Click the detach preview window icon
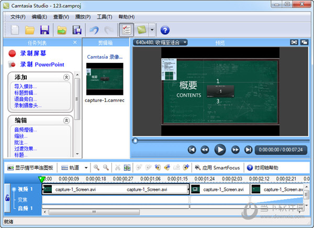Image resolution: width=314 pixels, height=228 pixels. tap(305, 42)
